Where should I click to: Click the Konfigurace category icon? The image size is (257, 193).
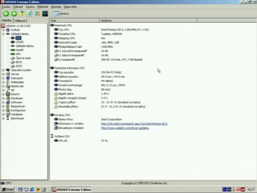pyautogui.click(x=8, y=110)
